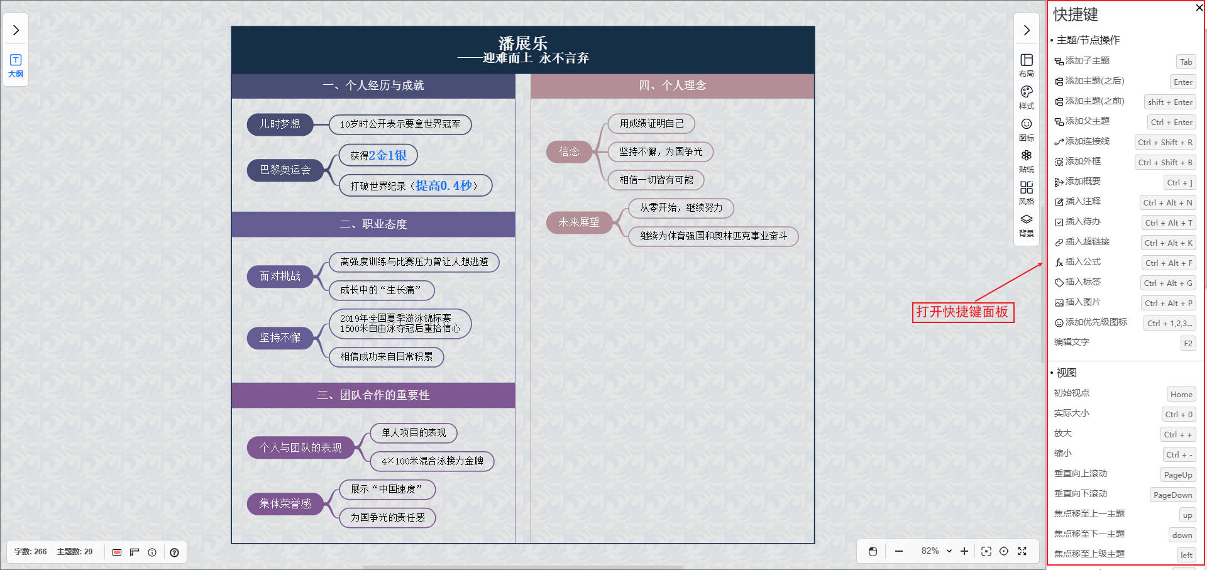Toggle the red minimap icon

pos(117,552)
